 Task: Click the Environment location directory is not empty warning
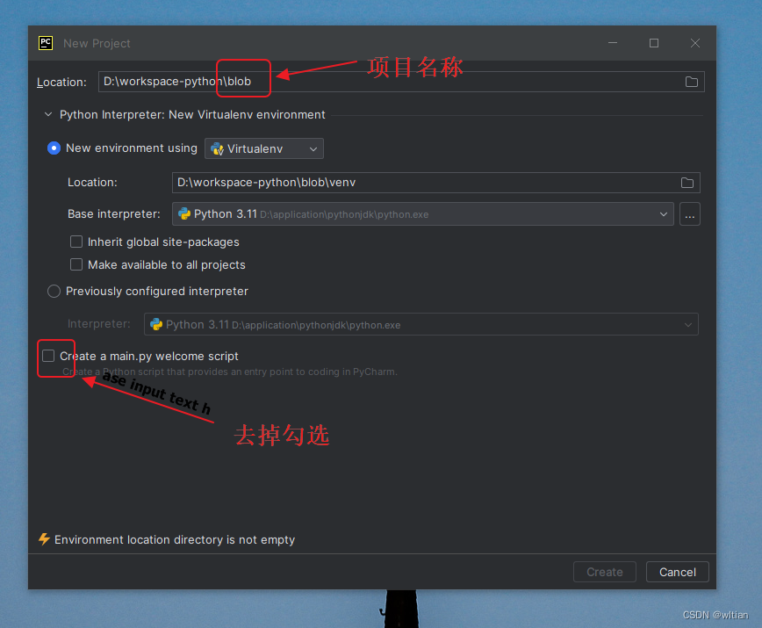tap(175, 539)
